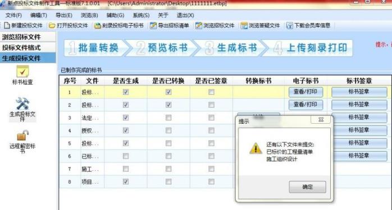
Task: Toggle 是否已转换 checkbox in row 1
Action: [168, 92]
